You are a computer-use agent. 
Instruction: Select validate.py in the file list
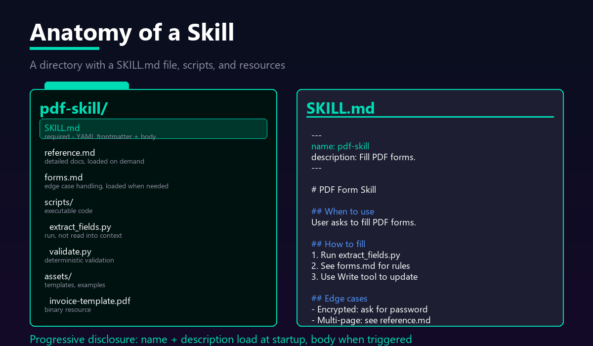tap(70, 252)
